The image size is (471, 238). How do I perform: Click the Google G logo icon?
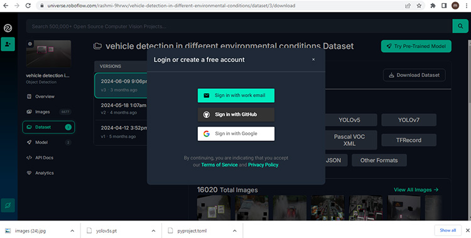[x=207, y=133]
